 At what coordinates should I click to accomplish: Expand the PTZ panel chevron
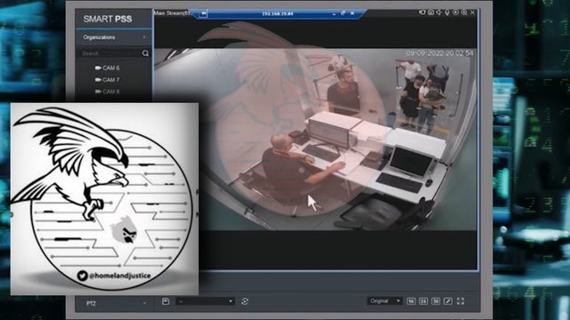(x=144, y=303)
